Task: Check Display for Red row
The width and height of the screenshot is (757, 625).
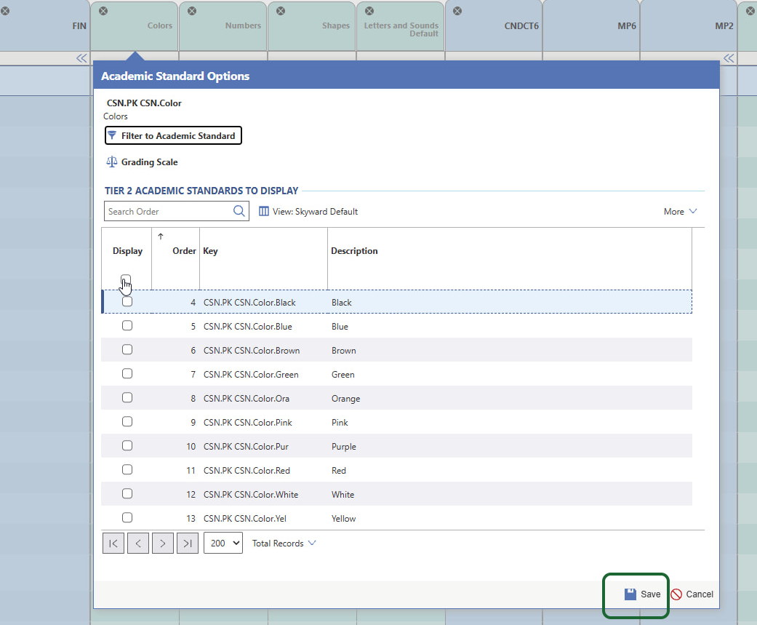Action: point(127,469)
